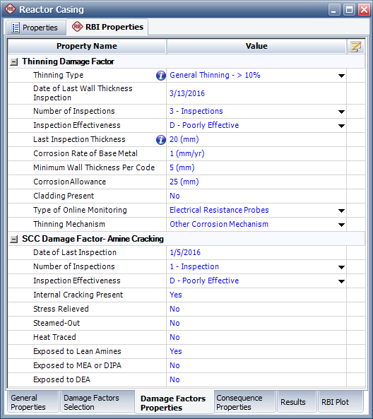Switch to the Results tab
This screenshot has width=373, height=419.
(297, 402)
